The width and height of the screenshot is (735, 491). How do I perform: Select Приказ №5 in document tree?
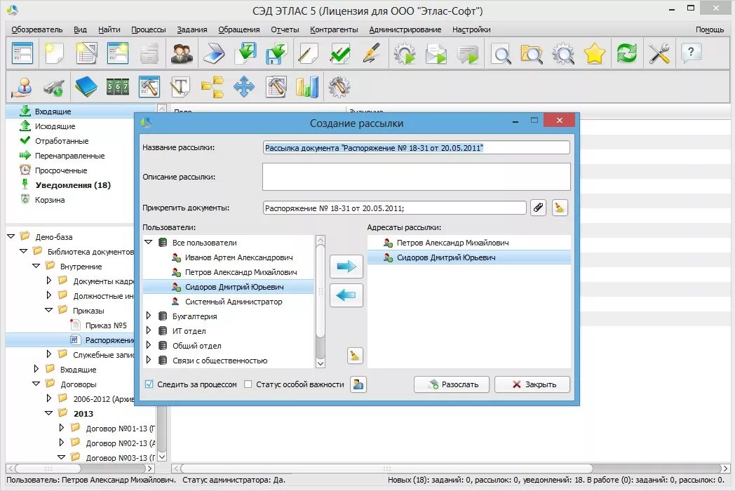[x=106, y=325]
